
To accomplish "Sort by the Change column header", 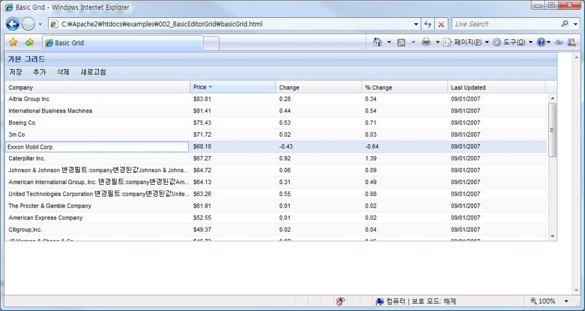I will (x=319, y=87).
